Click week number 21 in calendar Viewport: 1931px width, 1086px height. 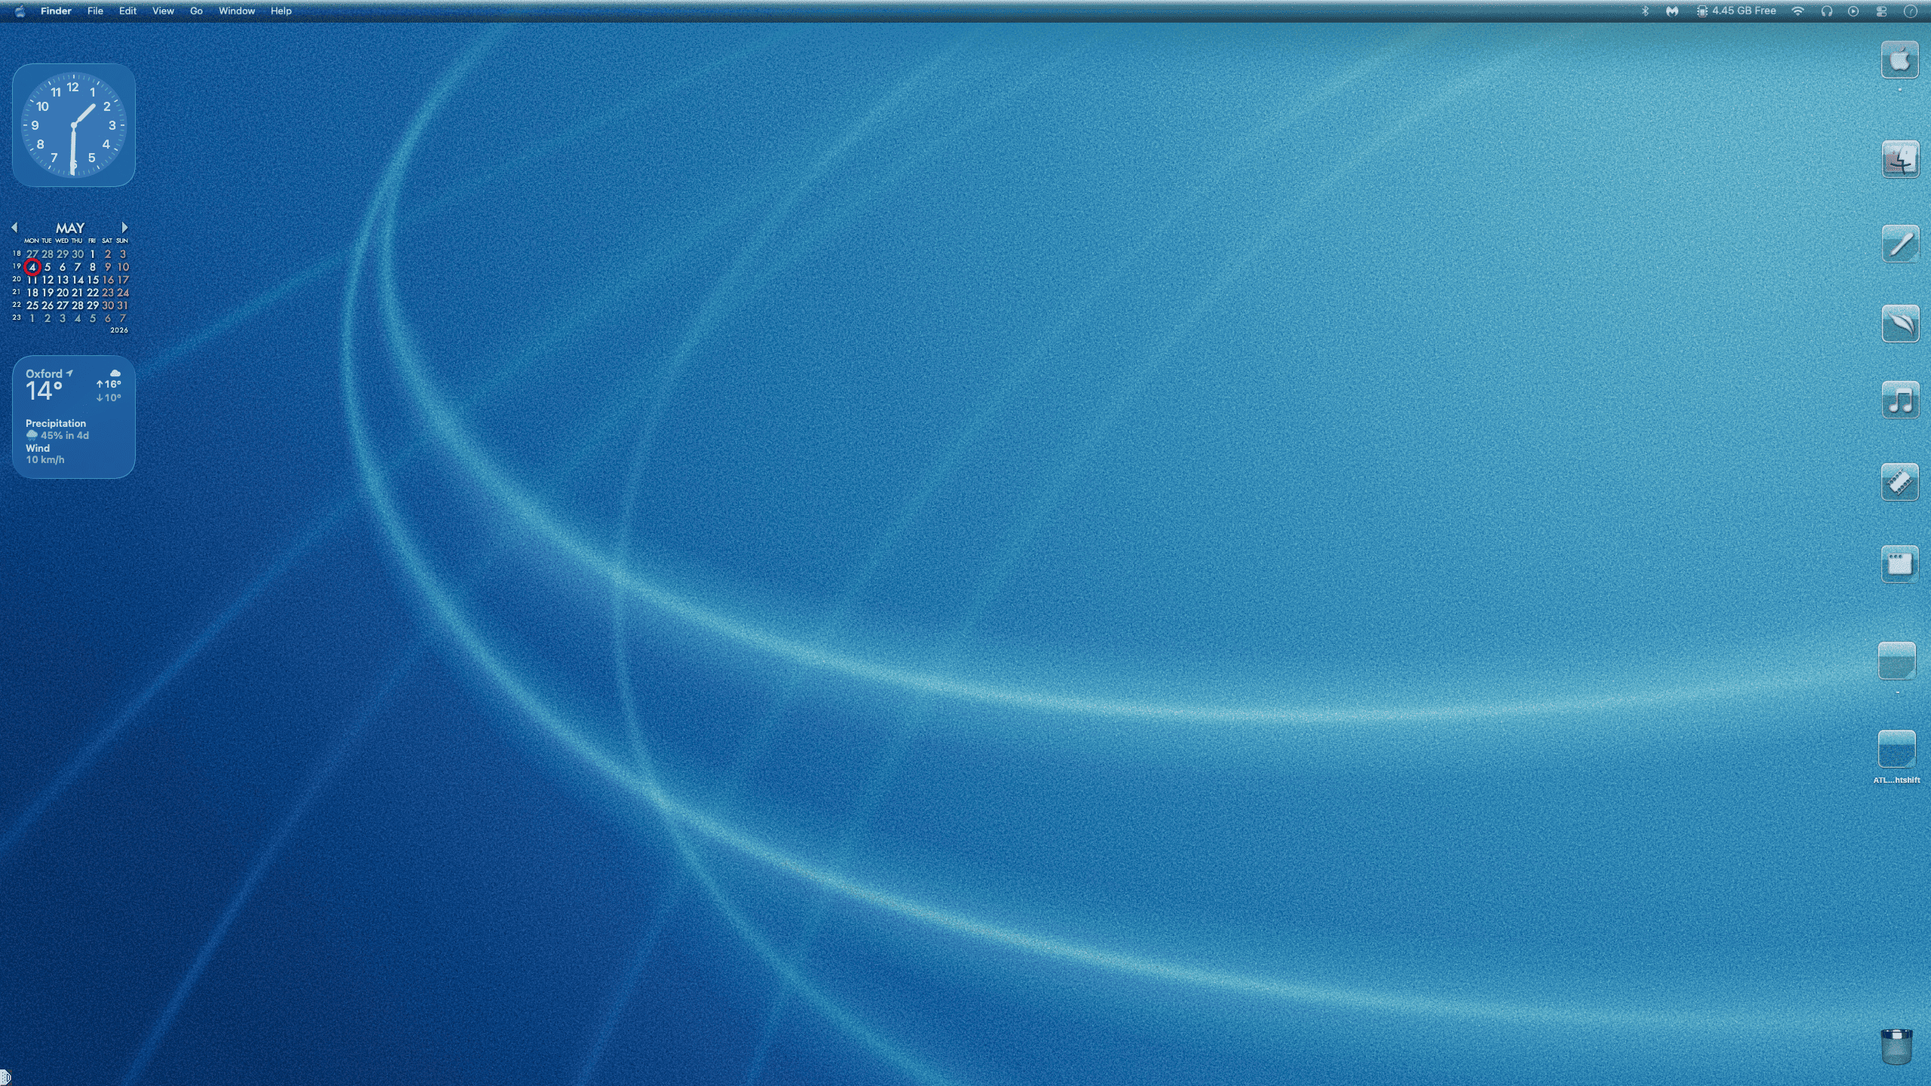(17, 292)
